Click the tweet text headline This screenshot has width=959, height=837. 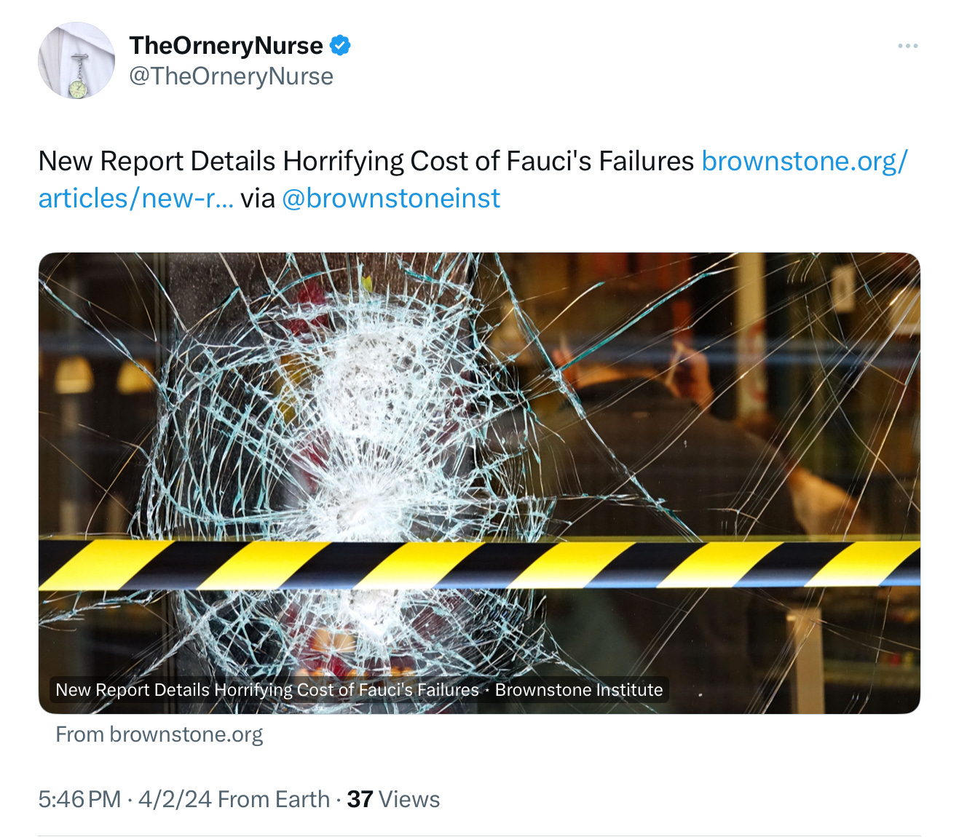366,161
